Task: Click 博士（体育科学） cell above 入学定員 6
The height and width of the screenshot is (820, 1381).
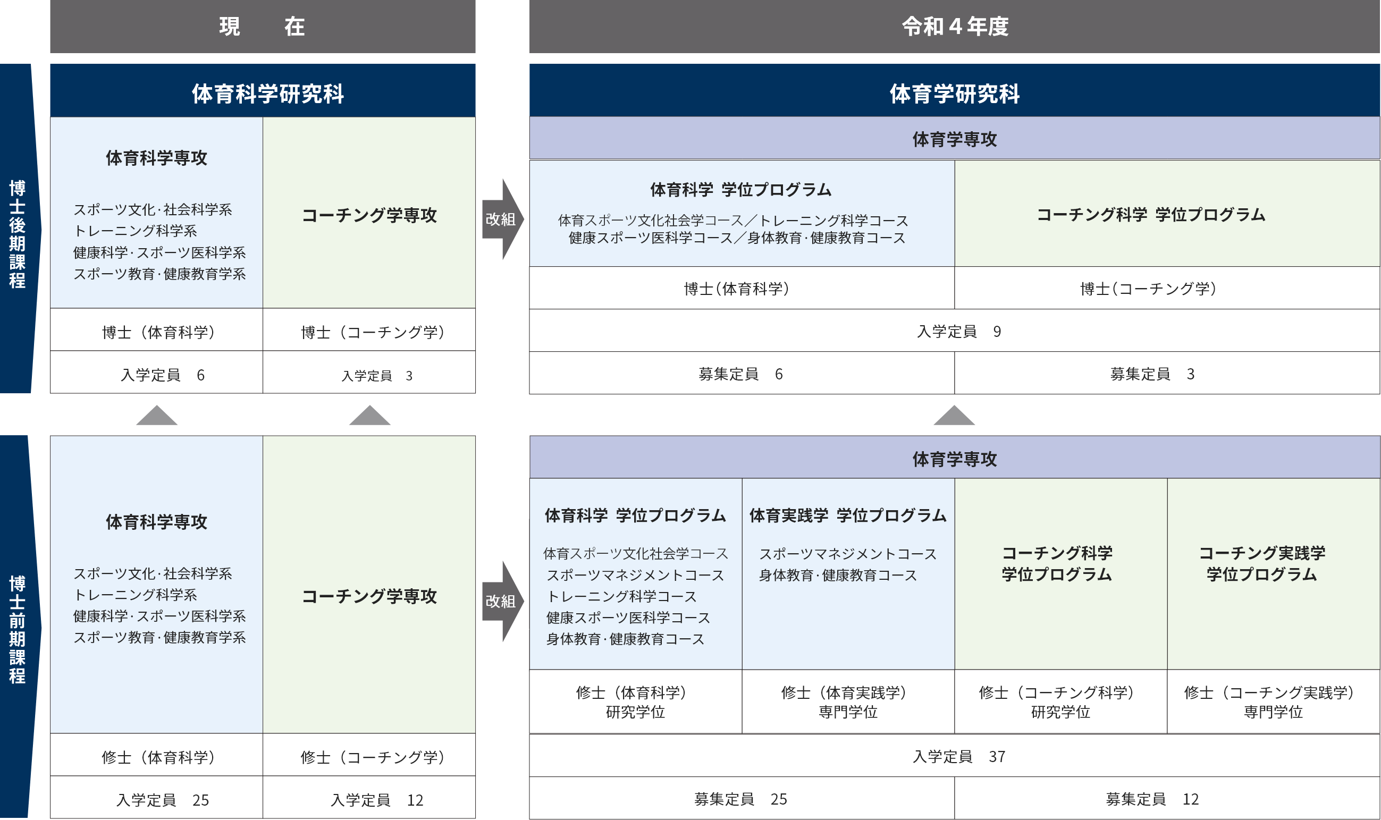Action: [156, 330]
